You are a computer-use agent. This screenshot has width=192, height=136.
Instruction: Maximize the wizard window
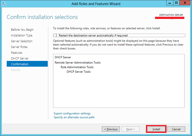pos(176,3)
